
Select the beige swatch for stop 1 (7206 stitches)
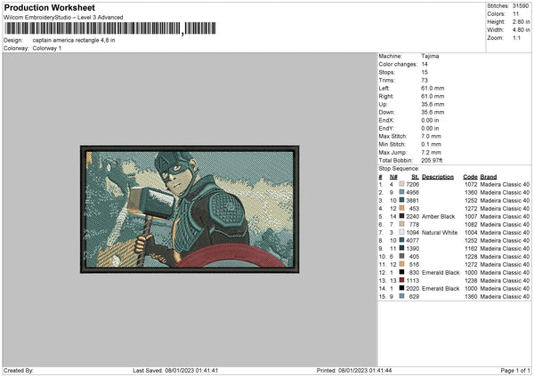(x=401, y=184)
